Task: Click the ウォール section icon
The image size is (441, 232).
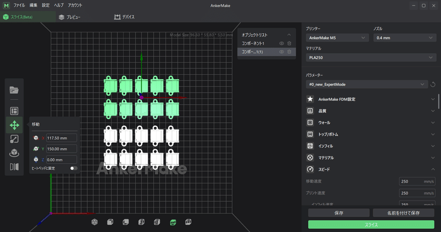Action: tap(310, 122)
